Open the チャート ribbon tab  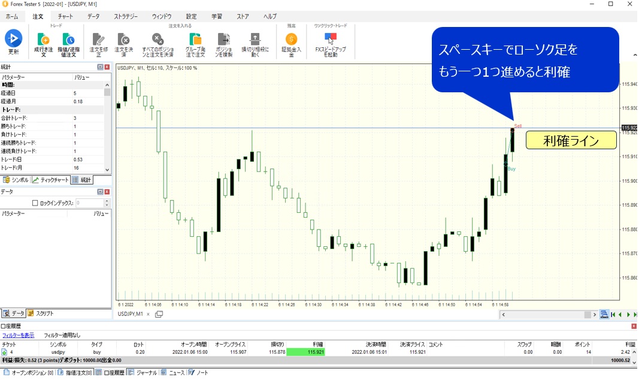pyautogui.click(x=65, y=16)
